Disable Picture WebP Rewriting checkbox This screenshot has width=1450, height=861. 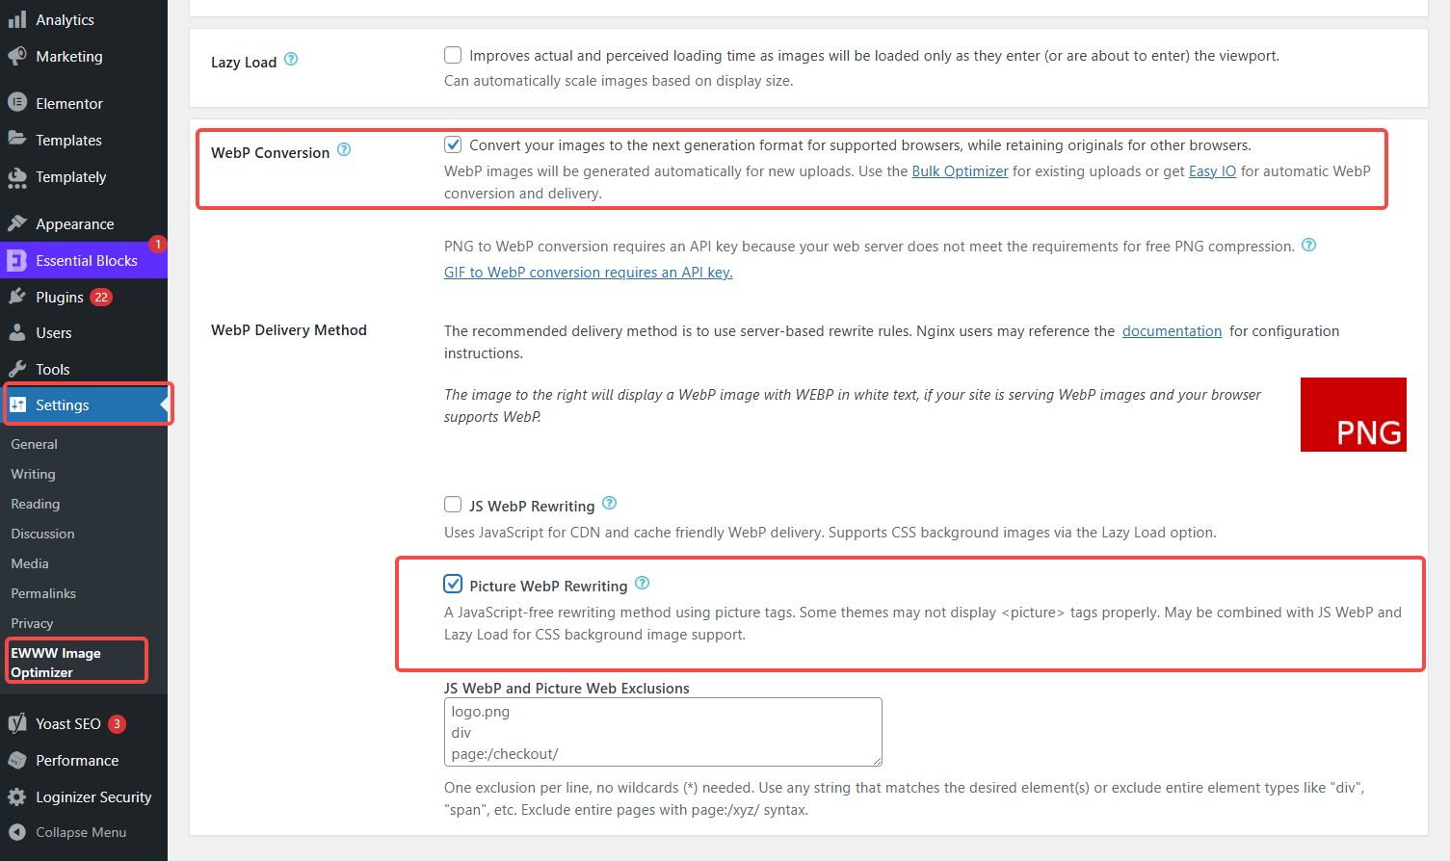(453, 585)
